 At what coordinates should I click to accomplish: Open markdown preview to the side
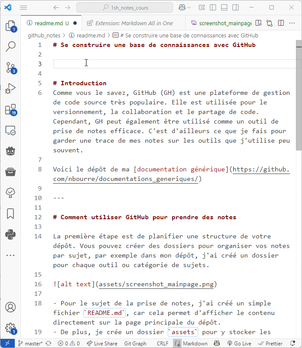coord(259,23)
